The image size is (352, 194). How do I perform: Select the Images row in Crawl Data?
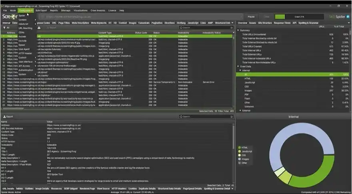[x=292, y=91]
